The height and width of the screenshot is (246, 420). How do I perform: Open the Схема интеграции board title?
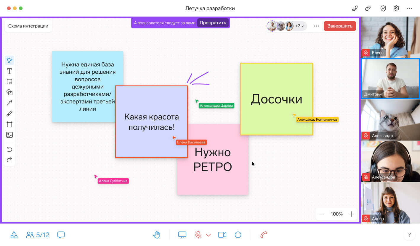click(28, 26)
